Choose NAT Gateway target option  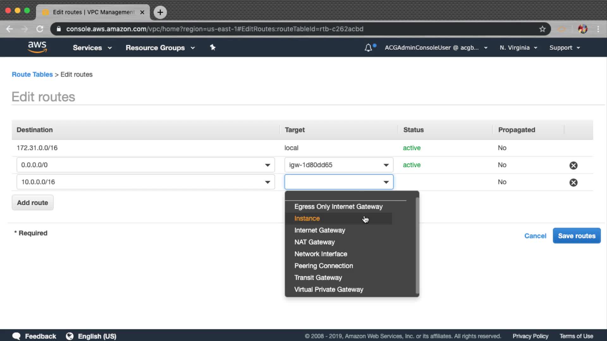(314, 242)
